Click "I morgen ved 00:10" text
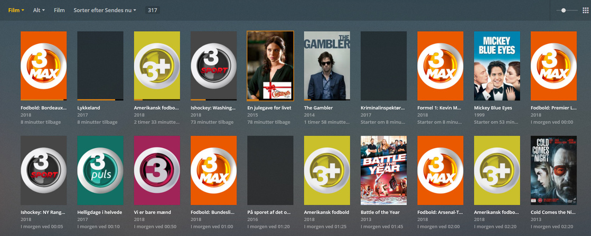This screenshot has height=236, width=591. click(99, 226)
